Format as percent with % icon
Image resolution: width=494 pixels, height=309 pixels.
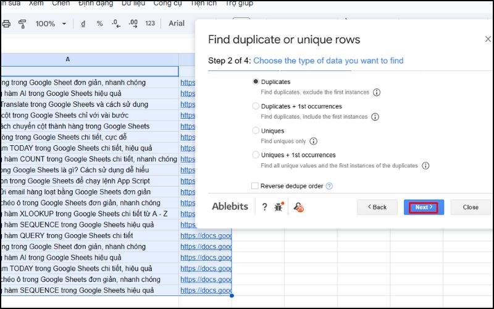click(99, 24)
